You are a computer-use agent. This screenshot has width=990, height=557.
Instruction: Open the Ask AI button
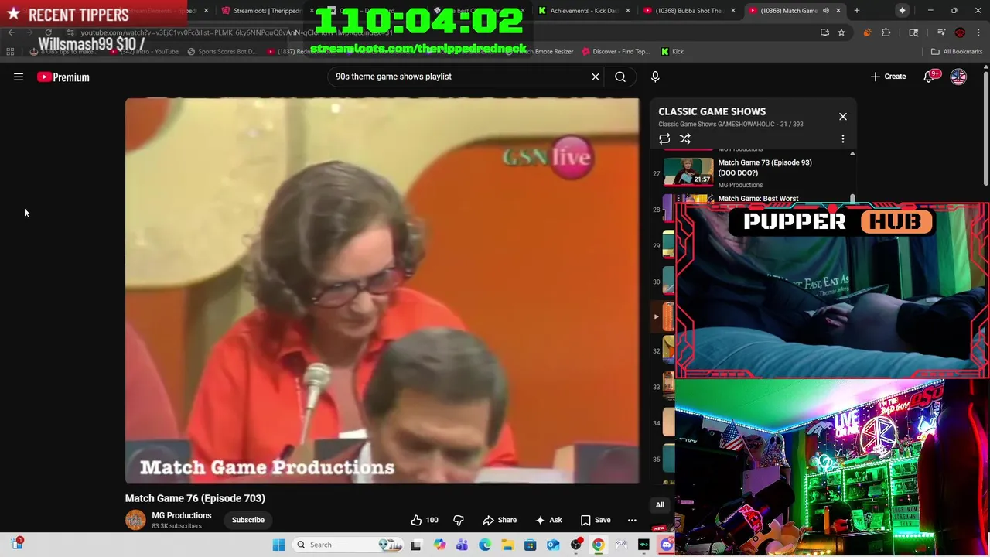click(x=548, y=520)
